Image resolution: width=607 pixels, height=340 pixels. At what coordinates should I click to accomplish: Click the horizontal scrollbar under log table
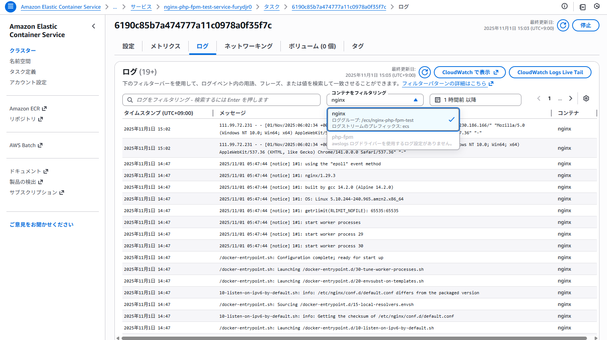[354, 338]
